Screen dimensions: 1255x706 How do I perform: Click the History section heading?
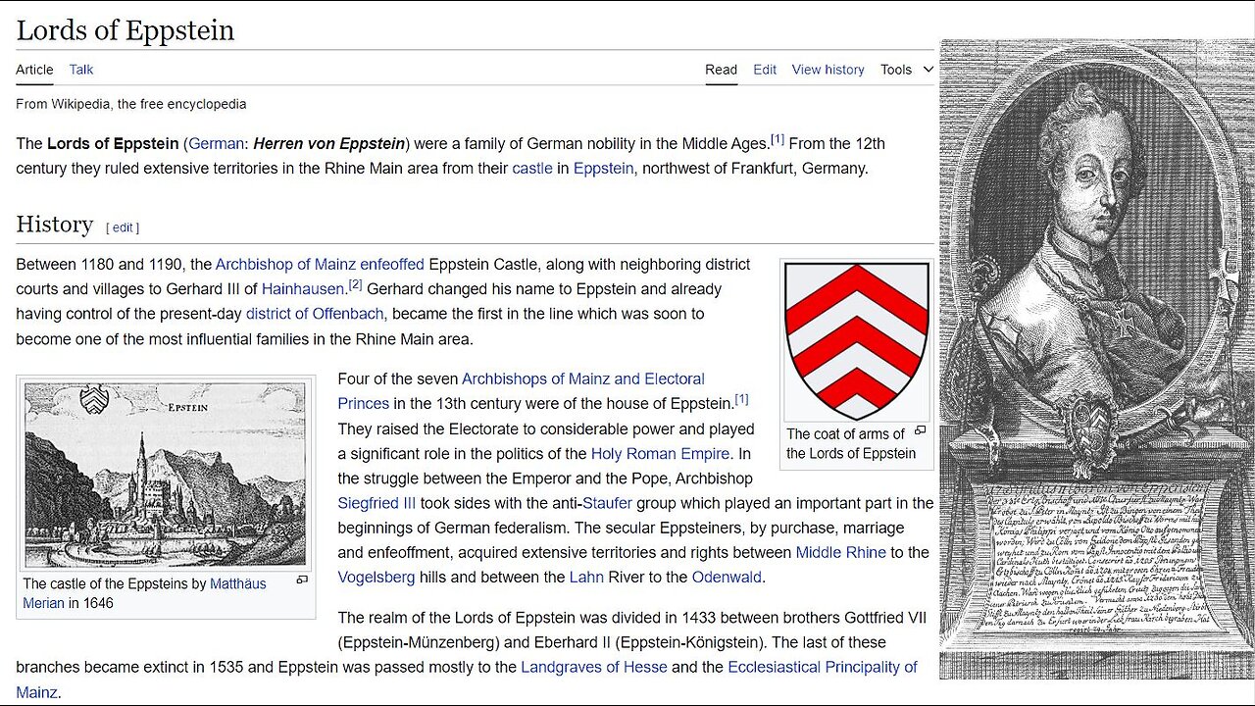55,225
